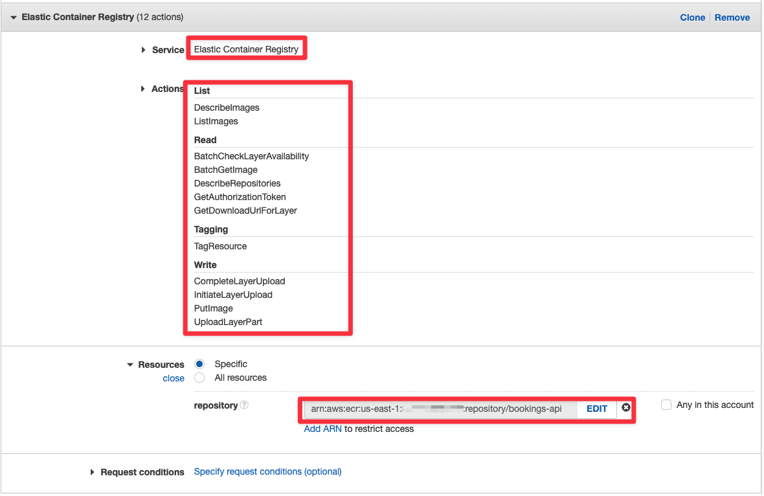This screenshot has width=764, height=496.
Task: Click the BatchGetImage action
Action: coord(225,170)
